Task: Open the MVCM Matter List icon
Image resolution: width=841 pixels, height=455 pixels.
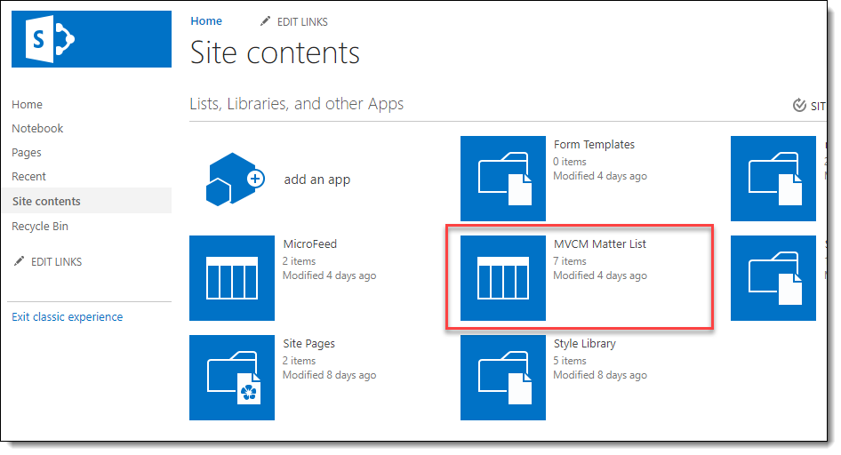Action: 503,278
